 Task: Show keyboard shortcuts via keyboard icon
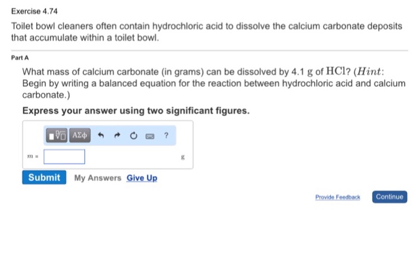tap(150, 136)
